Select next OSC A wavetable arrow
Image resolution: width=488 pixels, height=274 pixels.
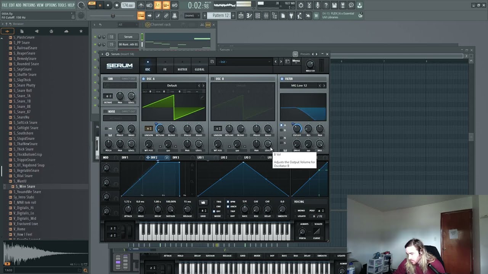(x=203, y=86)
